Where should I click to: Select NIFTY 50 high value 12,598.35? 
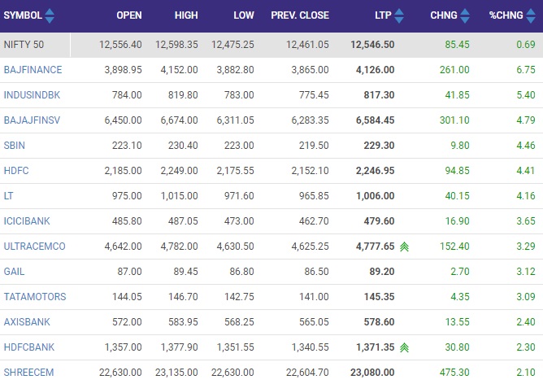(176, 45)
